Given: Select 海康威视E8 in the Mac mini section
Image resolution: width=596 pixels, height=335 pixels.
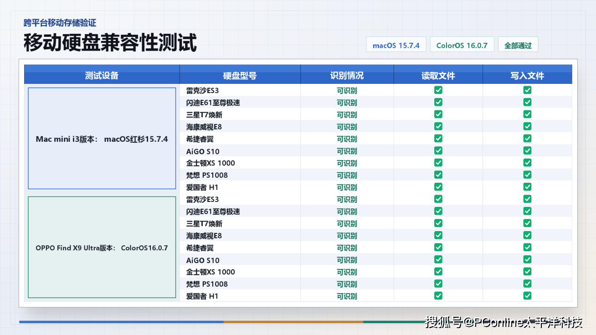Looking at the screenshot, I should click(x=204, y=127).
